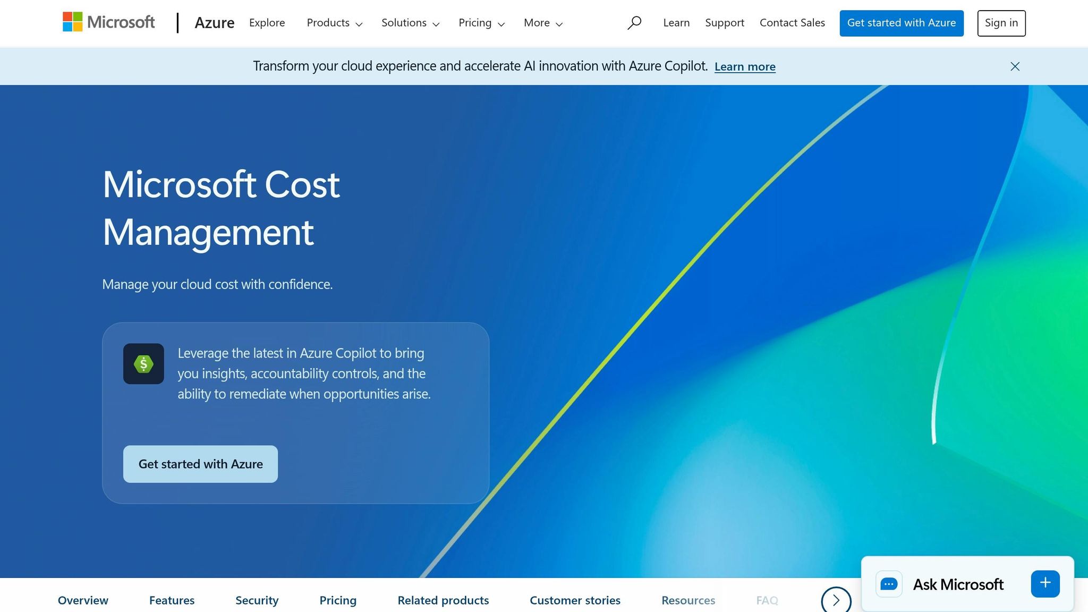Click the Microsoft Cost Management heading
Image resolution: width=1088 pixels, height=612 pixels.
[221, 208]
